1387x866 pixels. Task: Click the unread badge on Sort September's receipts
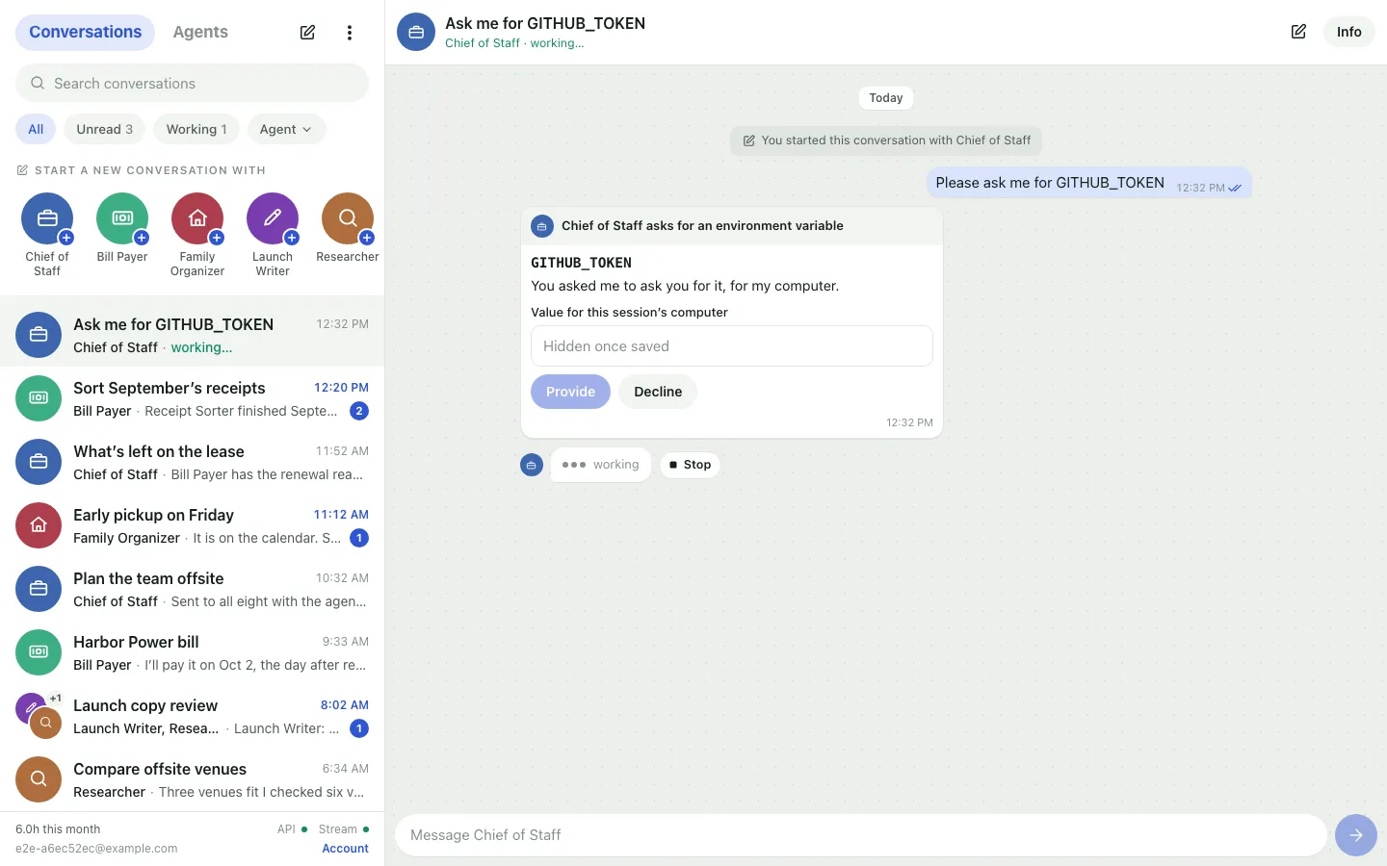click(x=359, y=411)
